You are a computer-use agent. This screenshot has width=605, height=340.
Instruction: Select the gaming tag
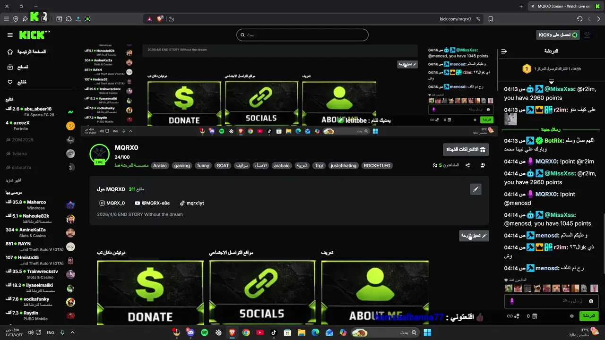coord(182,166)
